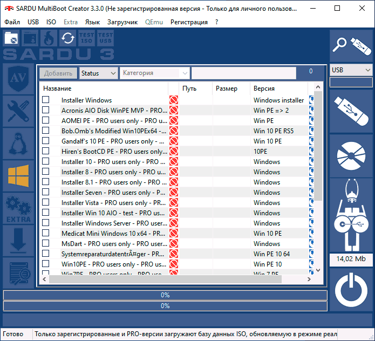The image size is (375, 341).
Task: Open the USB drive selector dropdown
Action: pos(351,70)
